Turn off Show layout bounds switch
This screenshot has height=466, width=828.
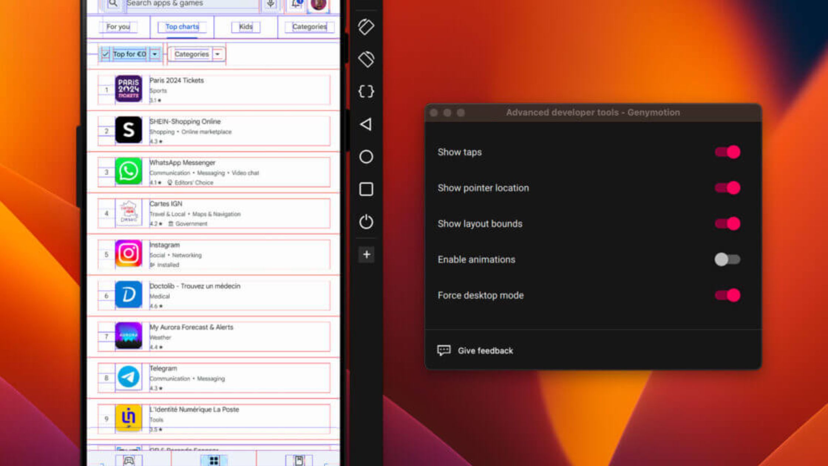click(x=727, y=224)
